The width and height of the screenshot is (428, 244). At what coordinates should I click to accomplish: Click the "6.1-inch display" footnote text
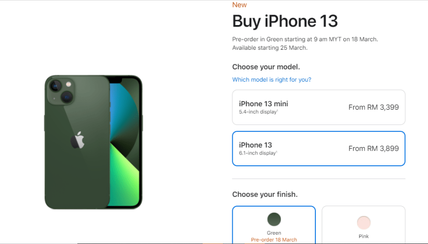[258, 153]
